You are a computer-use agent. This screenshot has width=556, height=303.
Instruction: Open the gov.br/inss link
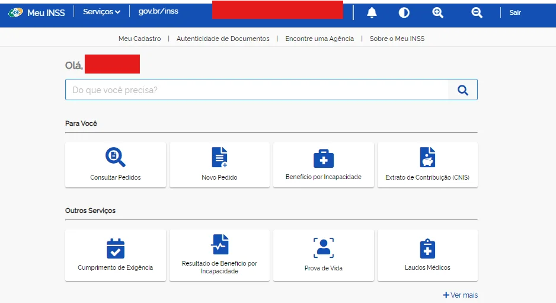tap(158, 11)
